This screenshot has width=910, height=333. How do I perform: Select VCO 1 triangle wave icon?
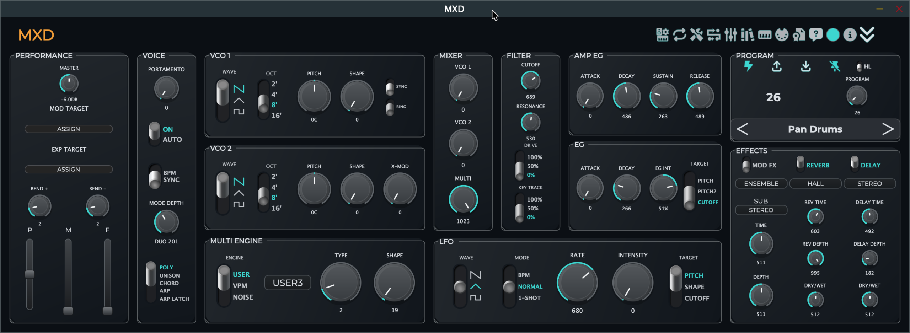click(x=239, y=101)
